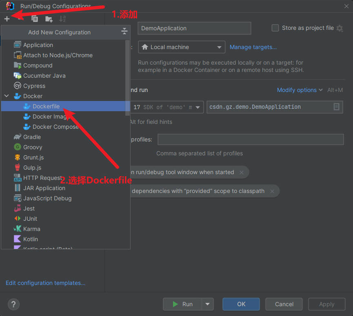Click the Add New Configuration plus icon
The height and width of the screenshot is (316, 353).
tap(7, 19)
